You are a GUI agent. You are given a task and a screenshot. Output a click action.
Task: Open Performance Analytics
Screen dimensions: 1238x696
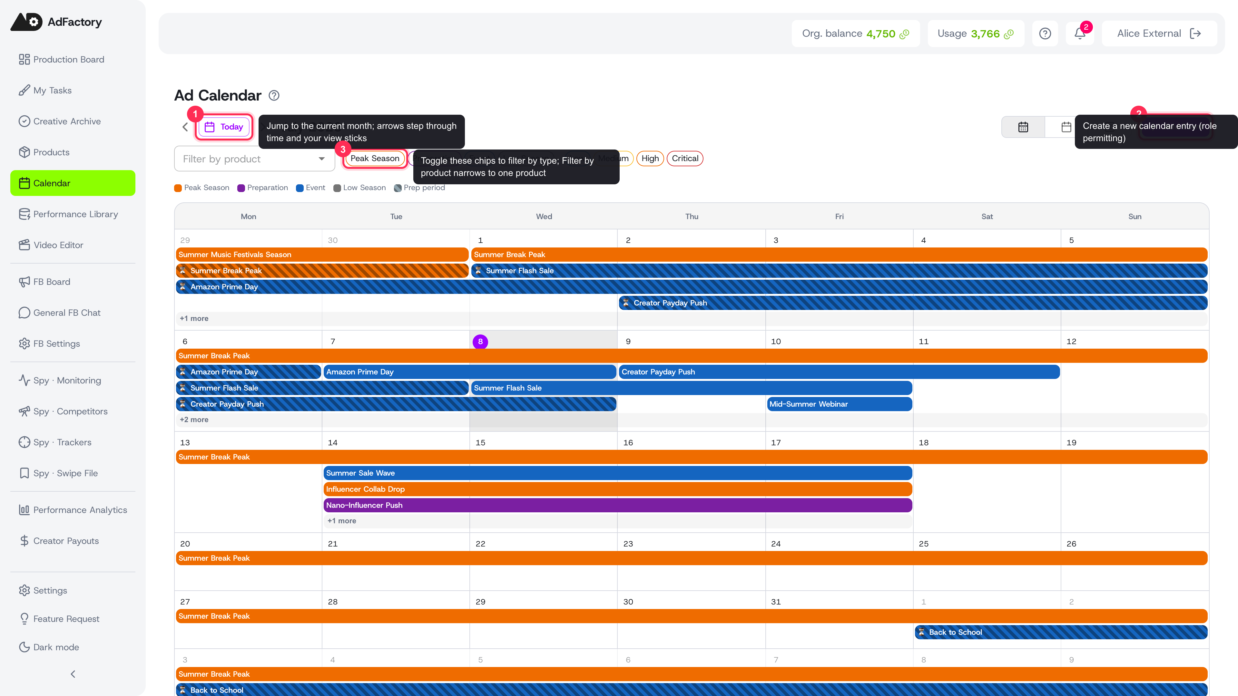pos(73,510)
